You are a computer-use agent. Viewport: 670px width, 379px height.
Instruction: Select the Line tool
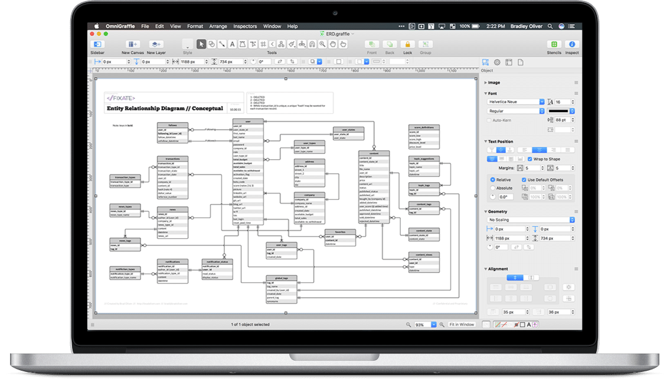(222, 44)
